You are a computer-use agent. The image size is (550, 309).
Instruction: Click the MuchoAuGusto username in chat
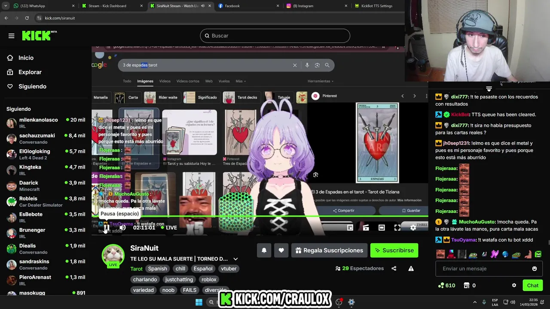click(477, 222)
